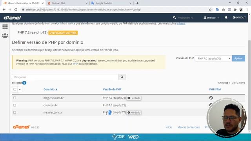Check the criei.com.br row checkbox

pyautogui.click(x=15, y=105)
